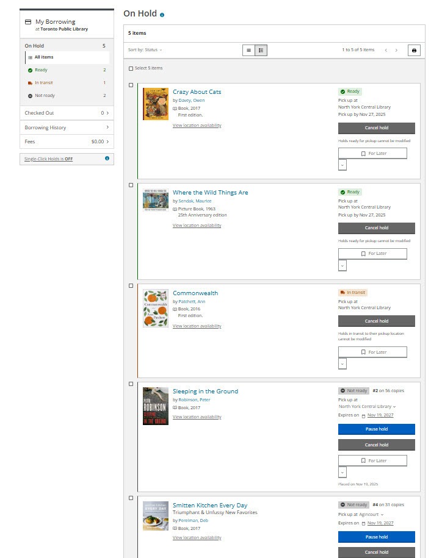Switch to compact list view icon
The width and height of the screenshot is (442, 558).
(x=248, y=50)
